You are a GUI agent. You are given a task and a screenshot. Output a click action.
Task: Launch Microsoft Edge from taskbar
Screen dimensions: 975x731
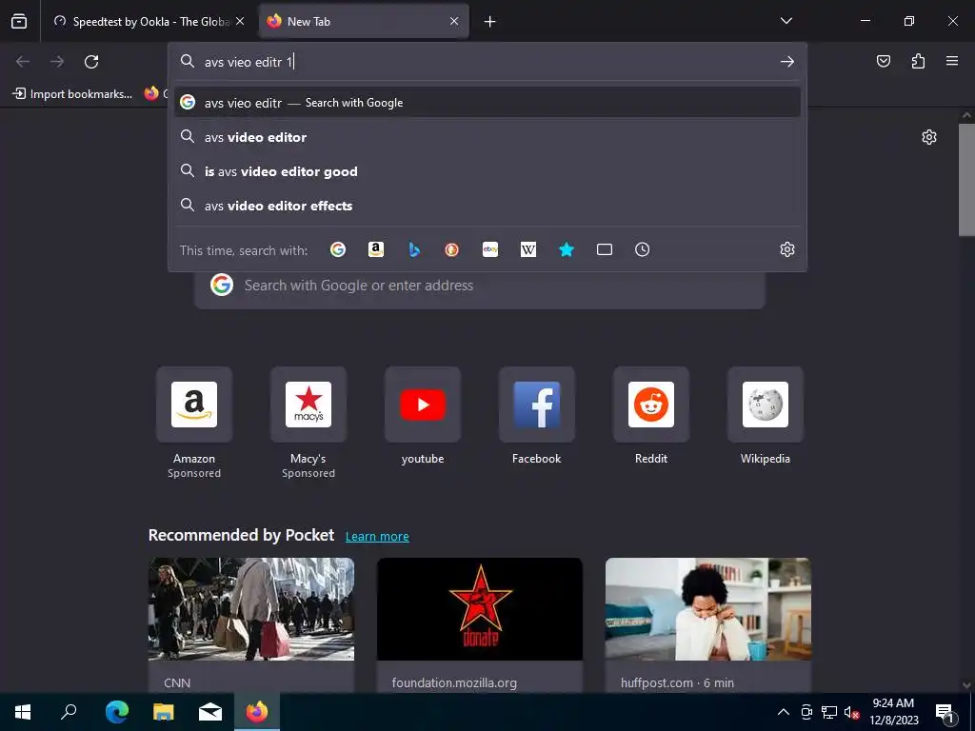tap(117, 712)
